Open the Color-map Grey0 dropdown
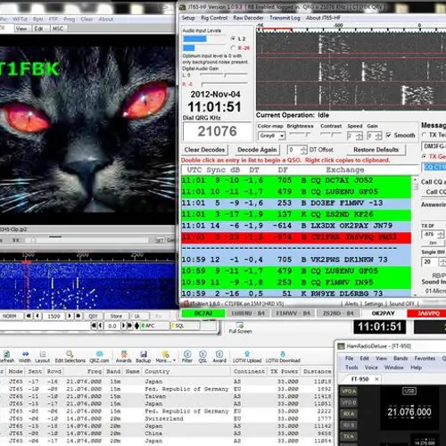 click(272, 136)
